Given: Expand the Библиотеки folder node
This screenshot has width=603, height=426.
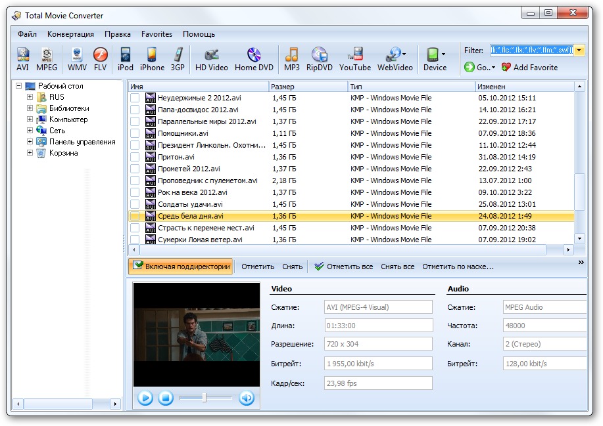Looking at the screenshot, I should click(30, 108).
